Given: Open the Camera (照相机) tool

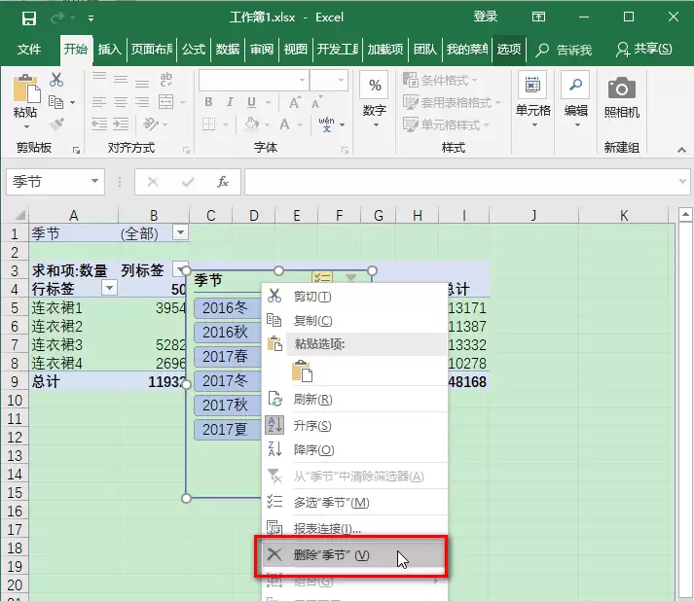Looking at the screenshot, I should tap(621, 98).
